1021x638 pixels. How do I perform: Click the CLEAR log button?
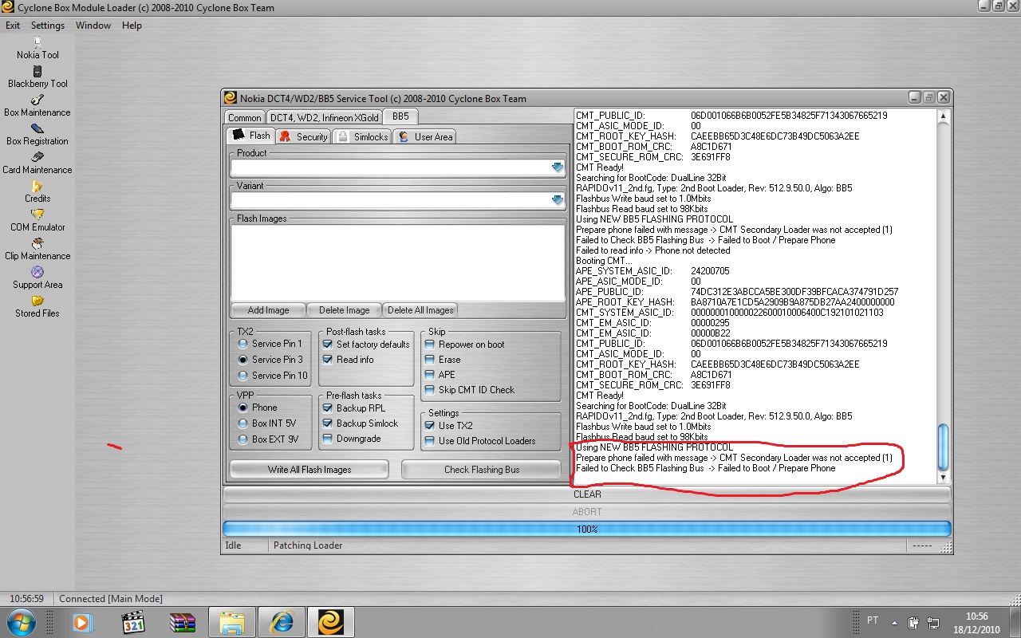[587, 494]
